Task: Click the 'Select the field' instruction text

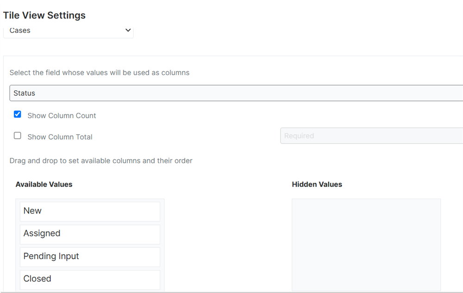Action: pos(100,73)
